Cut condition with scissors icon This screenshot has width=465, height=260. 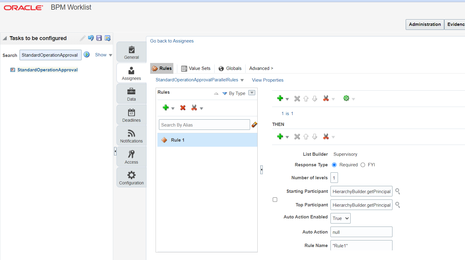click(x=326, y=98)
